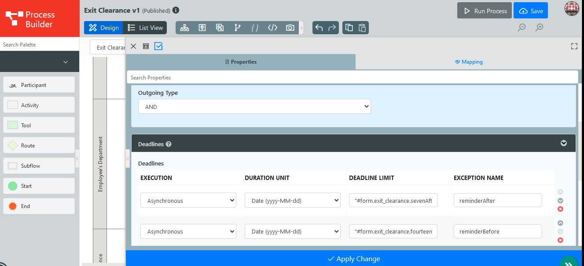
Task: Toggle fullscreen for the properties panel
Action: [574, 46]
